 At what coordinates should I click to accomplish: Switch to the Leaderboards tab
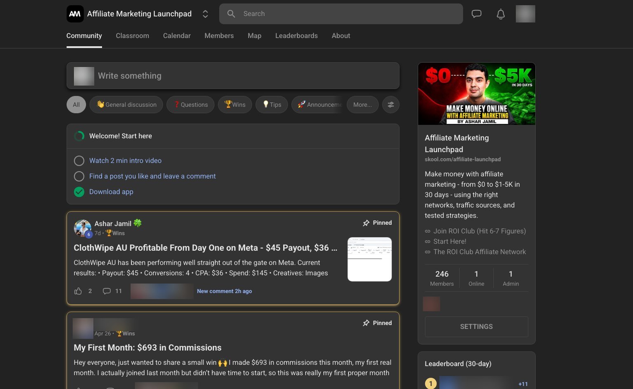(x=296, y=36)
